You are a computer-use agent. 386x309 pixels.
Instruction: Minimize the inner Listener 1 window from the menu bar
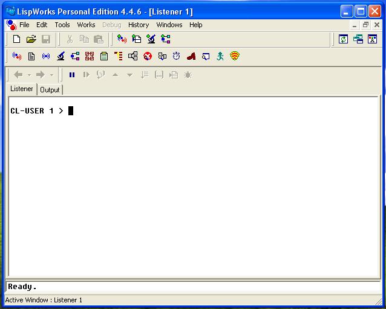(355, 25)
